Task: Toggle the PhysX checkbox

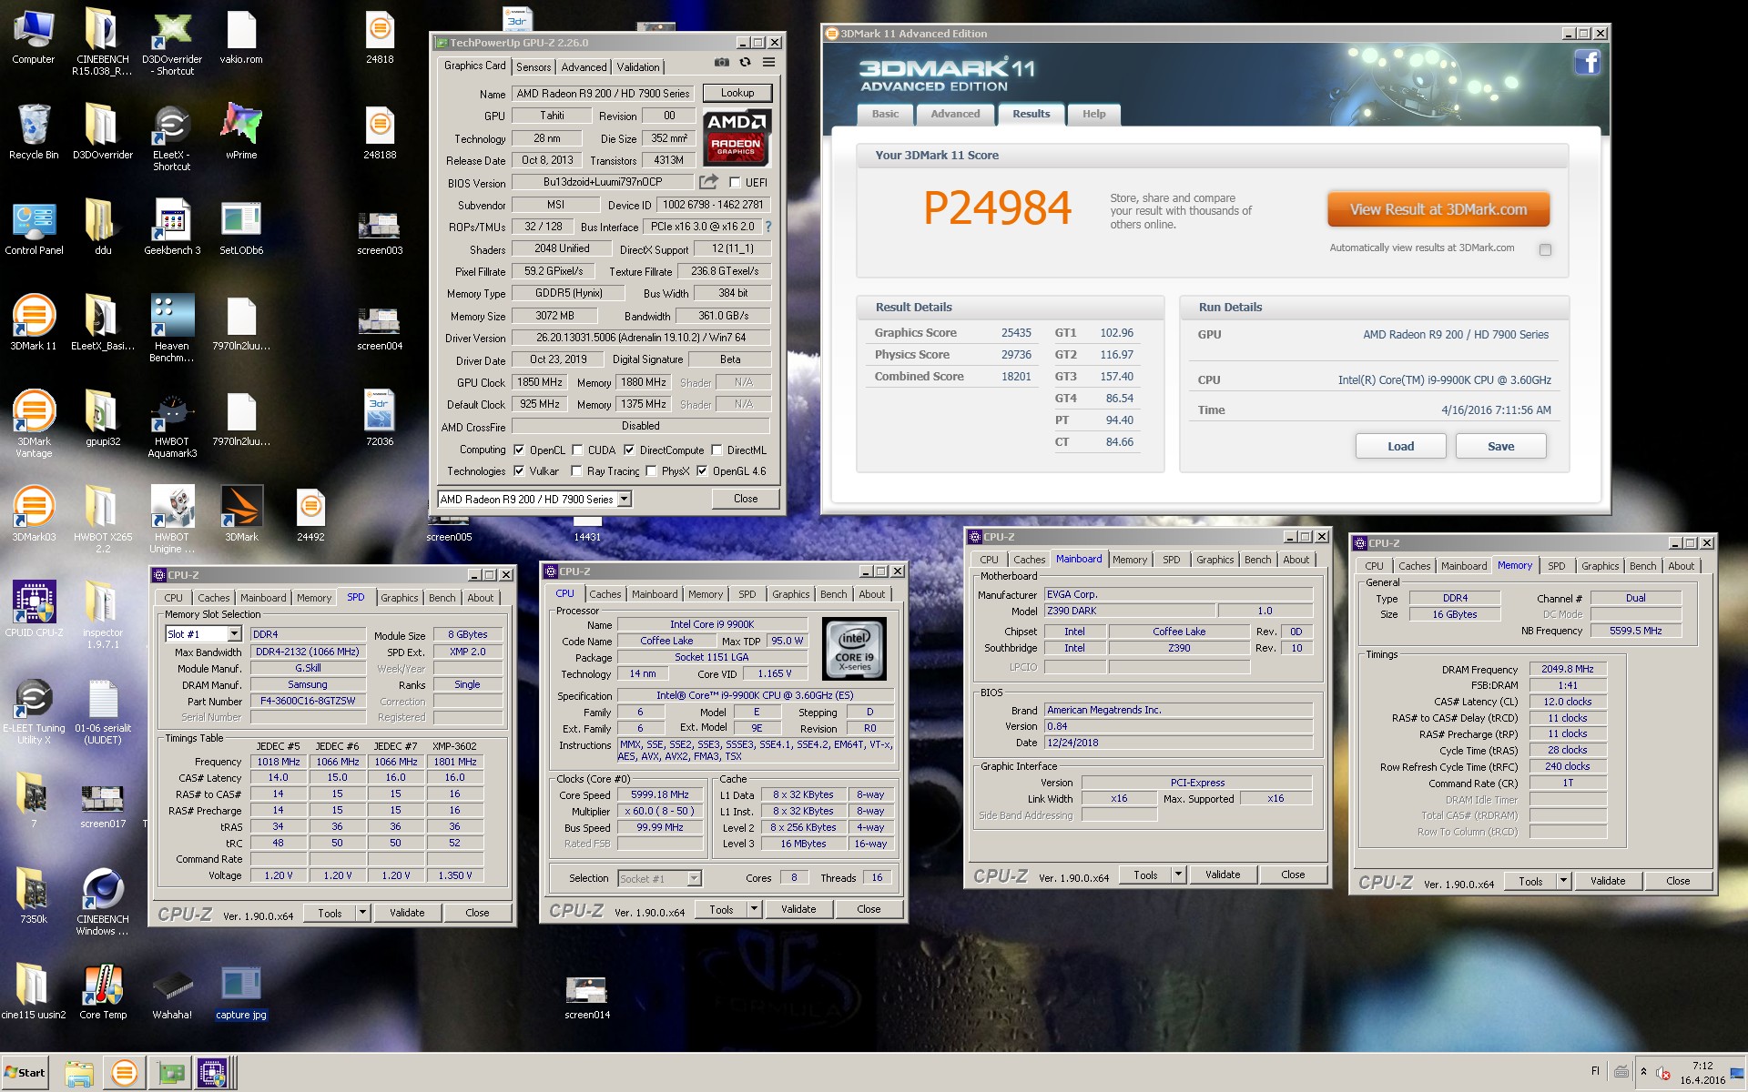Action: (x=651, y=470)
